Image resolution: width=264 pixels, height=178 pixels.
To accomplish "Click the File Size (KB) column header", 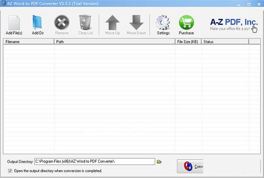I will pyautogui.click(x=188, y=42).
